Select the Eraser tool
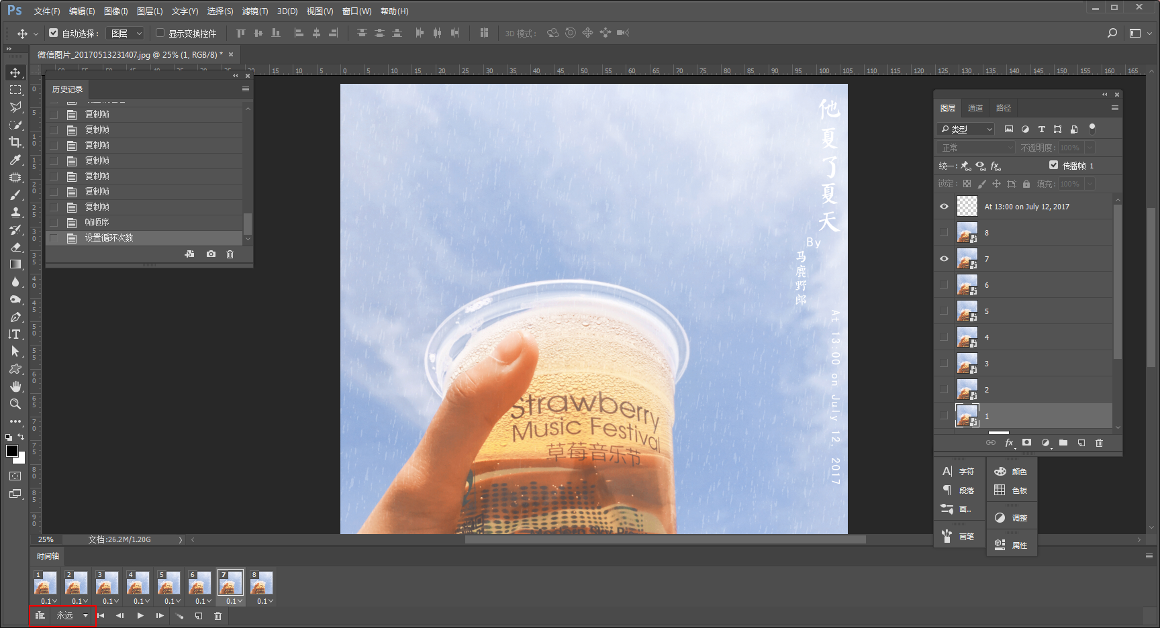Viewport: 1160px width, 628px height. 15,247
